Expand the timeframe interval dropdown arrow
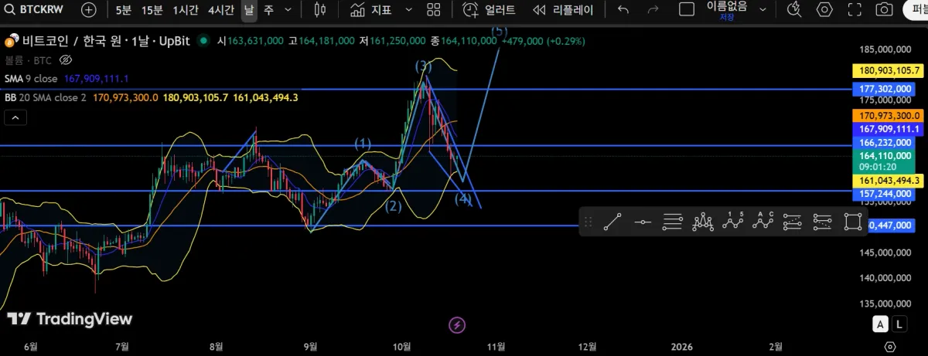This screenshot has height=356, width=928. point(288,10)
